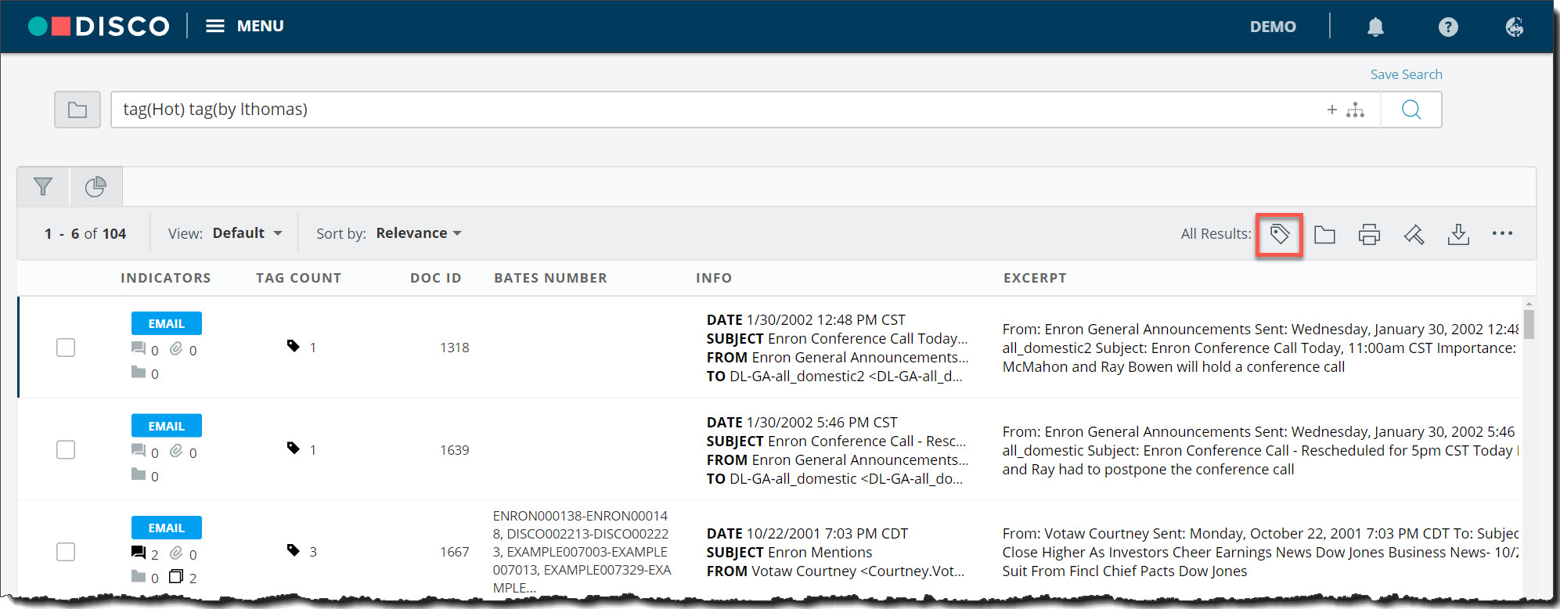This screenshot has width=1560, height=609.
Task: Click the DISCO logo
Action: point(99,27)
